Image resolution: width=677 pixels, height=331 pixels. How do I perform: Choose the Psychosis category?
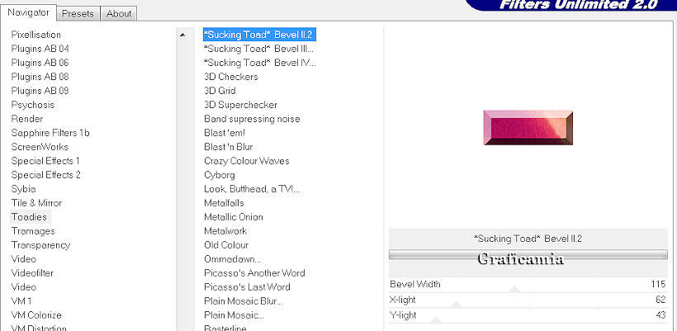(x=33, y=105)
